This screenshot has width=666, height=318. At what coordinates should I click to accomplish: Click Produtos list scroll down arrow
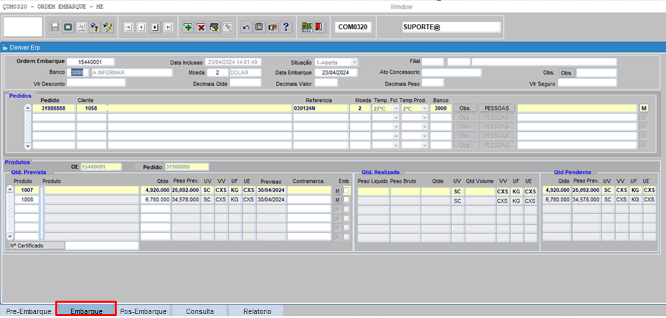click(x=10, y=237)
